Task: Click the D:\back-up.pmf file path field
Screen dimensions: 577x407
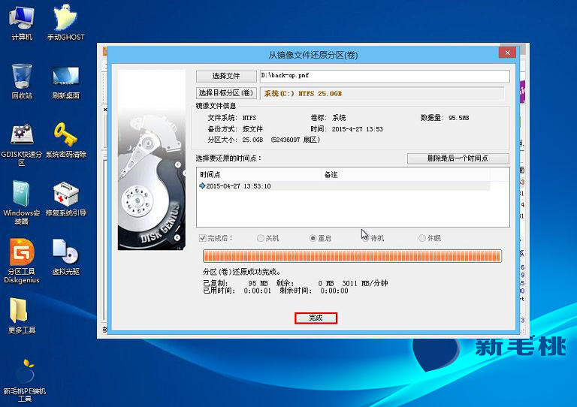Action: [x=385, y=76]
